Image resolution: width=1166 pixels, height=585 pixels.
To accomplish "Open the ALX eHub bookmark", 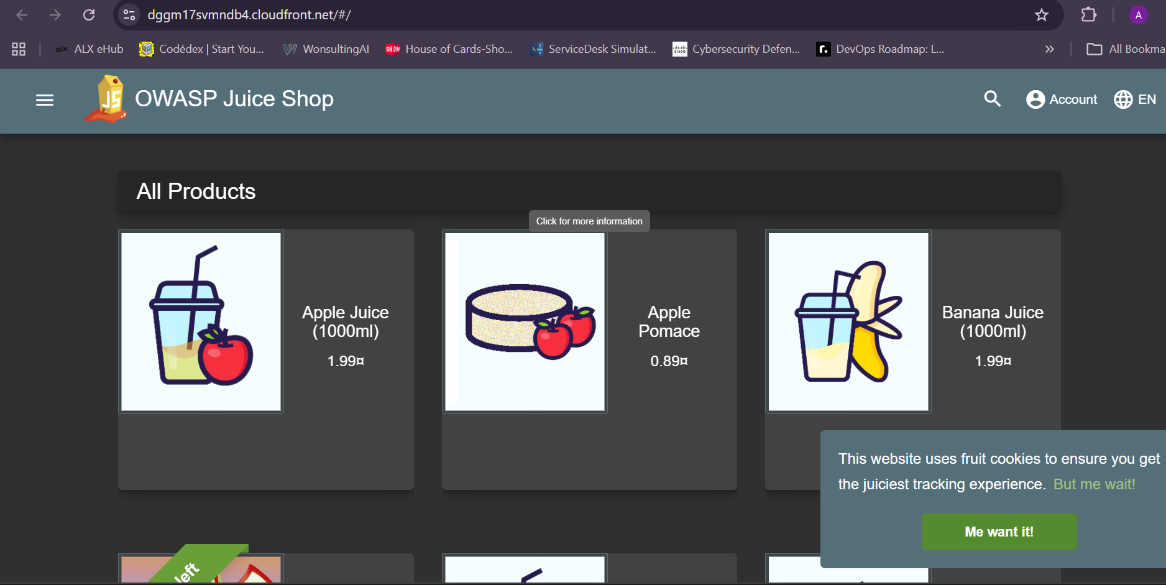I will (89, 49).
